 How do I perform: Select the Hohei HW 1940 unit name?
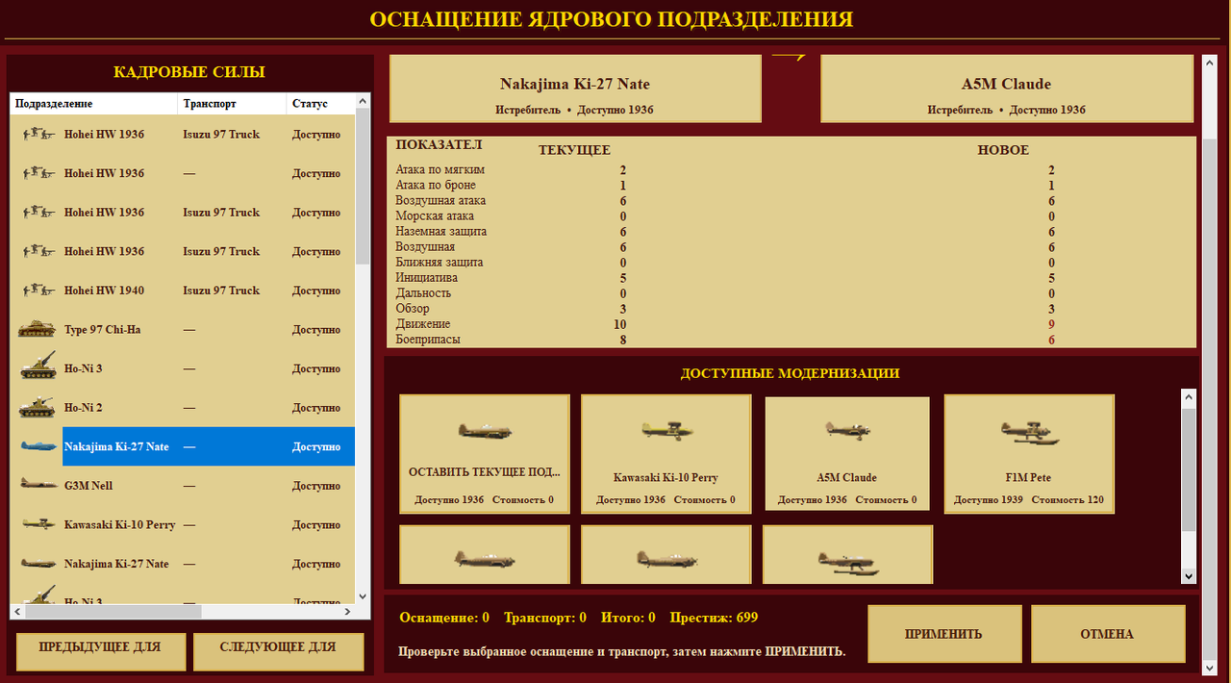[x=104, y=291]
